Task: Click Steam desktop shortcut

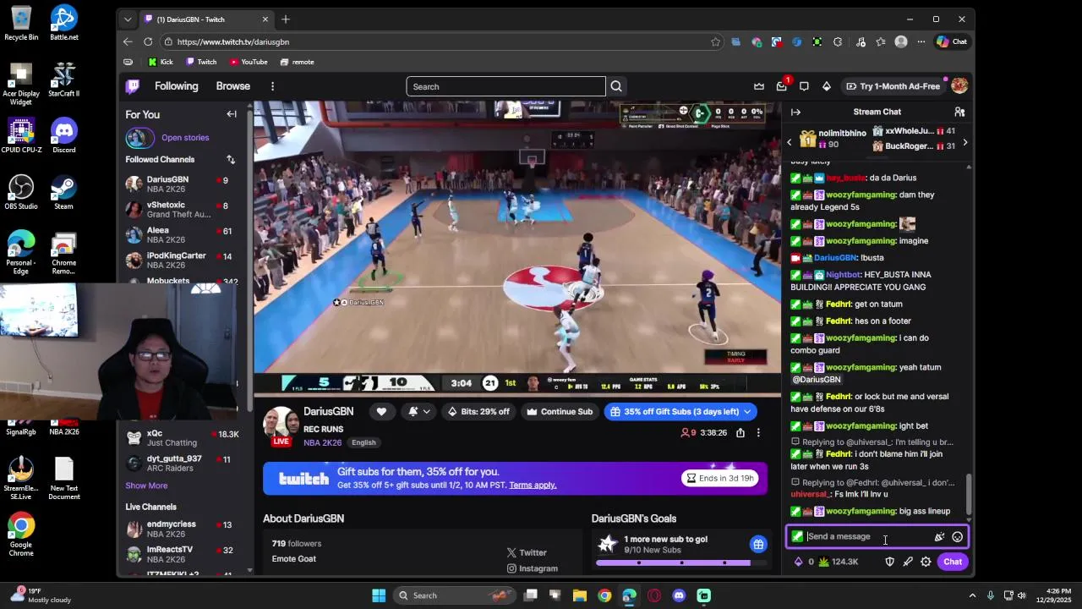Action: (x=63, y=193)
